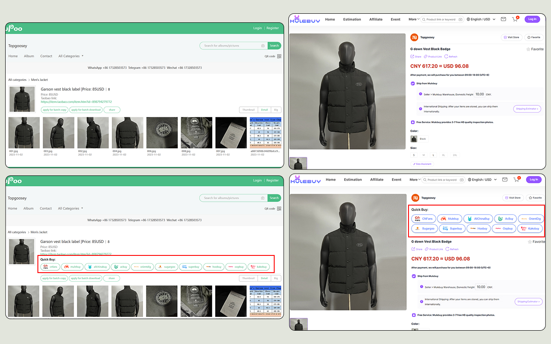Image resolution: width=551 pixels, height=344 pixels.
Task: Choose superbuy in Yupoo Quick Buy row
Action: coord(191,267)
